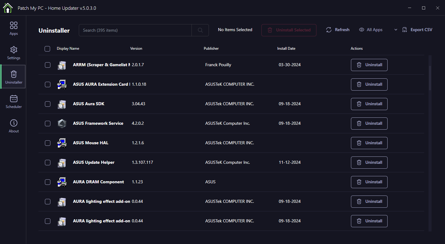Uninstall ASUS Aura SDK
This screenshot has width=445, height=244.
coord(369,104)
